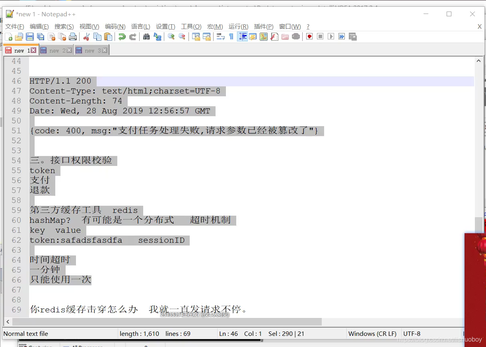Toggle the indent guide toolbar button
The image size is (486, 347).
242,37
